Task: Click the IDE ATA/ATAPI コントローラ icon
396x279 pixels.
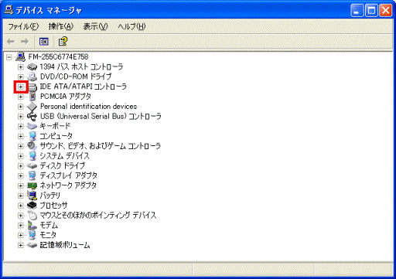Action: pyautogui.click(x=32, y=87)
